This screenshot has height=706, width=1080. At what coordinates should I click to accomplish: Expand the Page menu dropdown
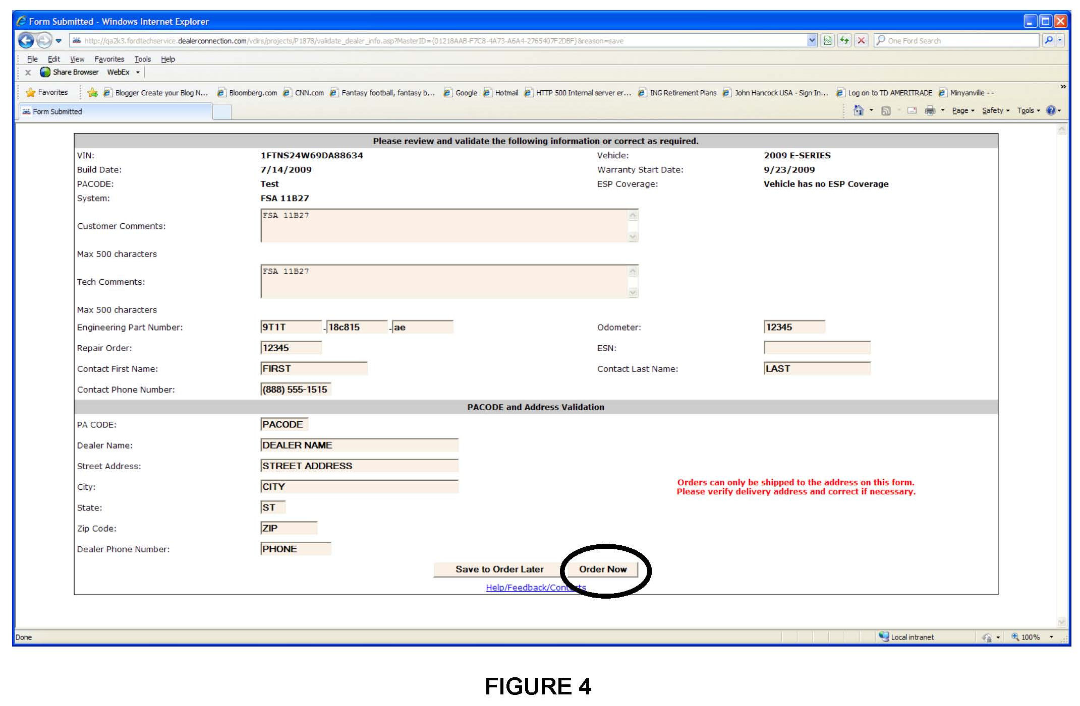963,110
